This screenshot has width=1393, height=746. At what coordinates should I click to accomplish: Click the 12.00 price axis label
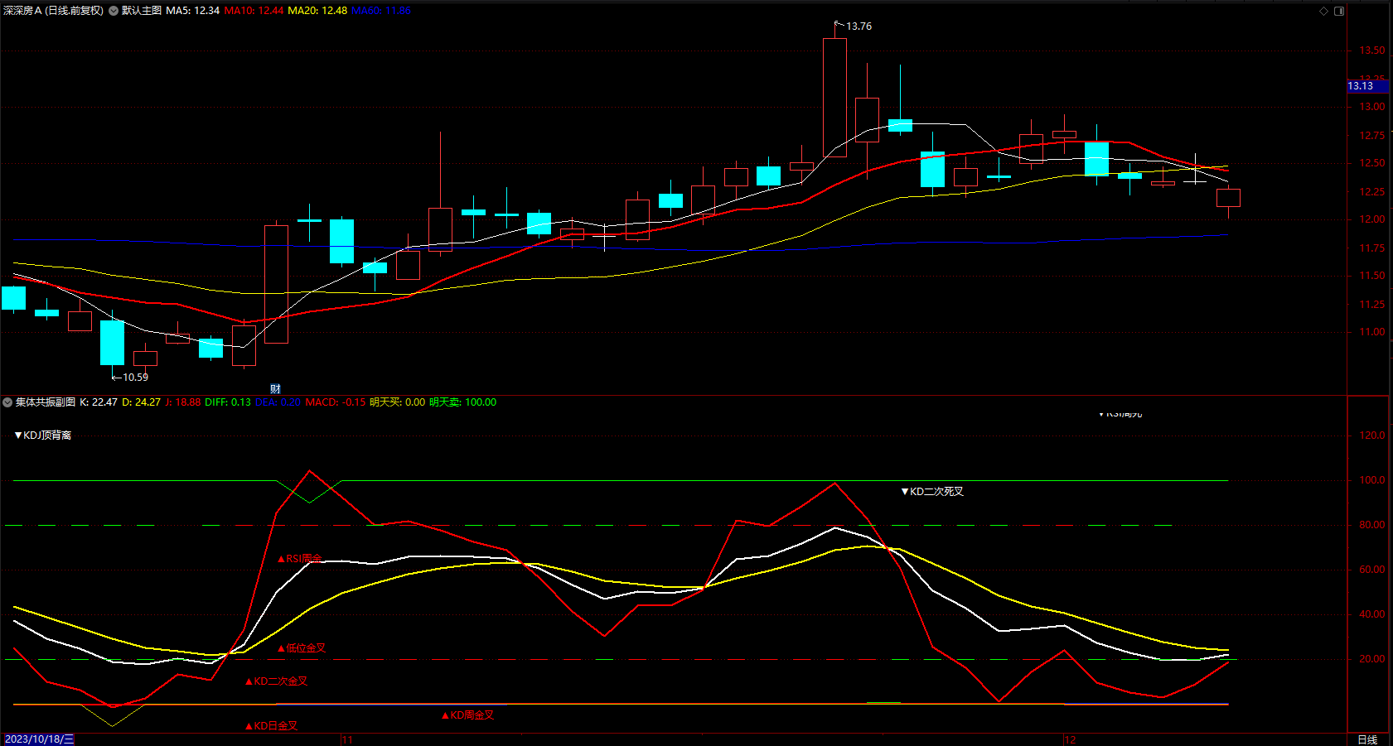(x=1372, y=219)
